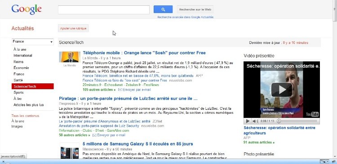
Task: Click À la une under Tous les contenus
Action: coord(18,121)
